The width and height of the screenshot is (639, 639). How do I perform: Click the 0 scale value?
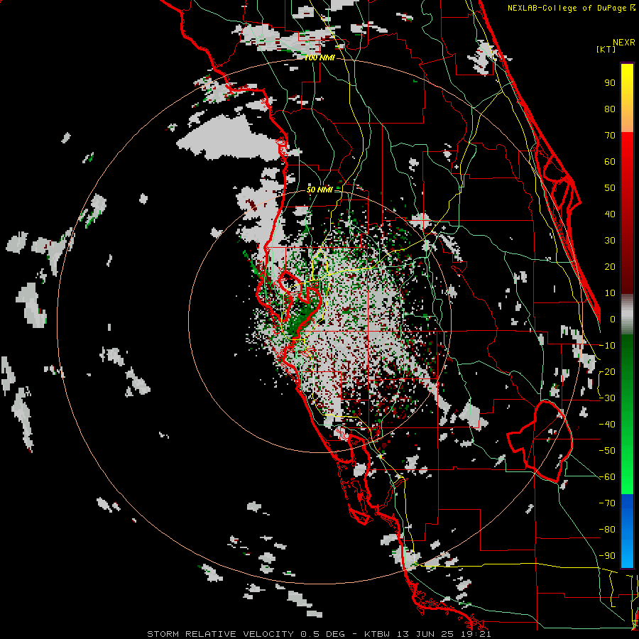(x=613, y=319)
